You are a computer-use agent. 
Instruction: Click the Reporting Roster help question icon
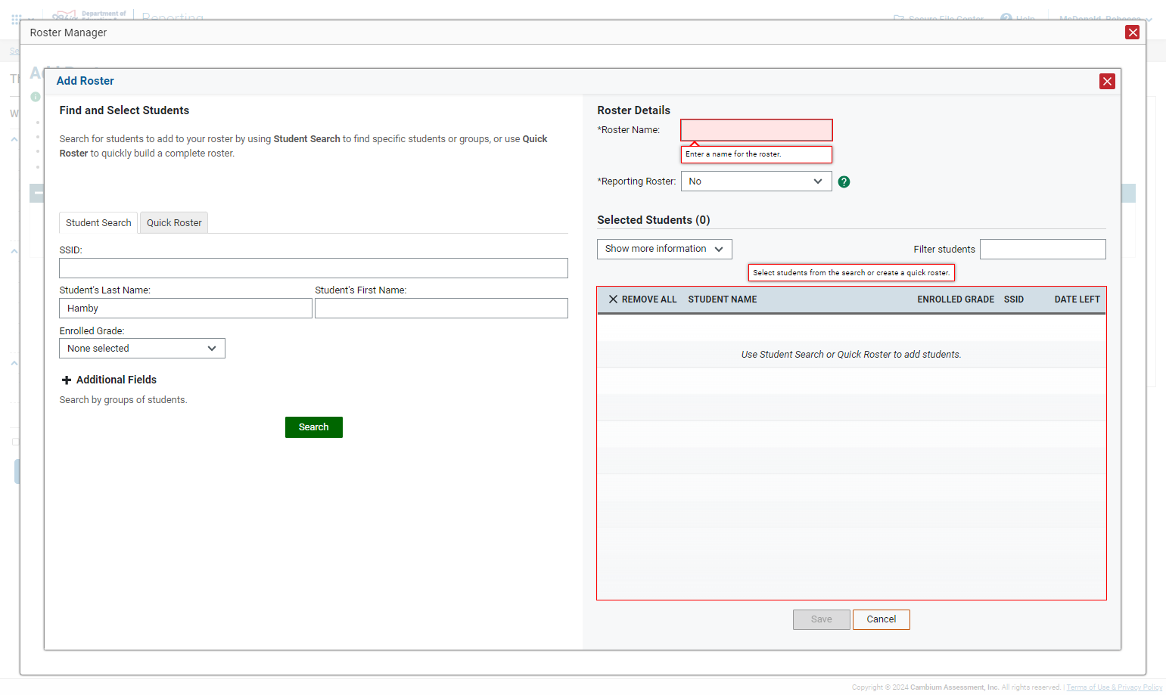point(844,182)
